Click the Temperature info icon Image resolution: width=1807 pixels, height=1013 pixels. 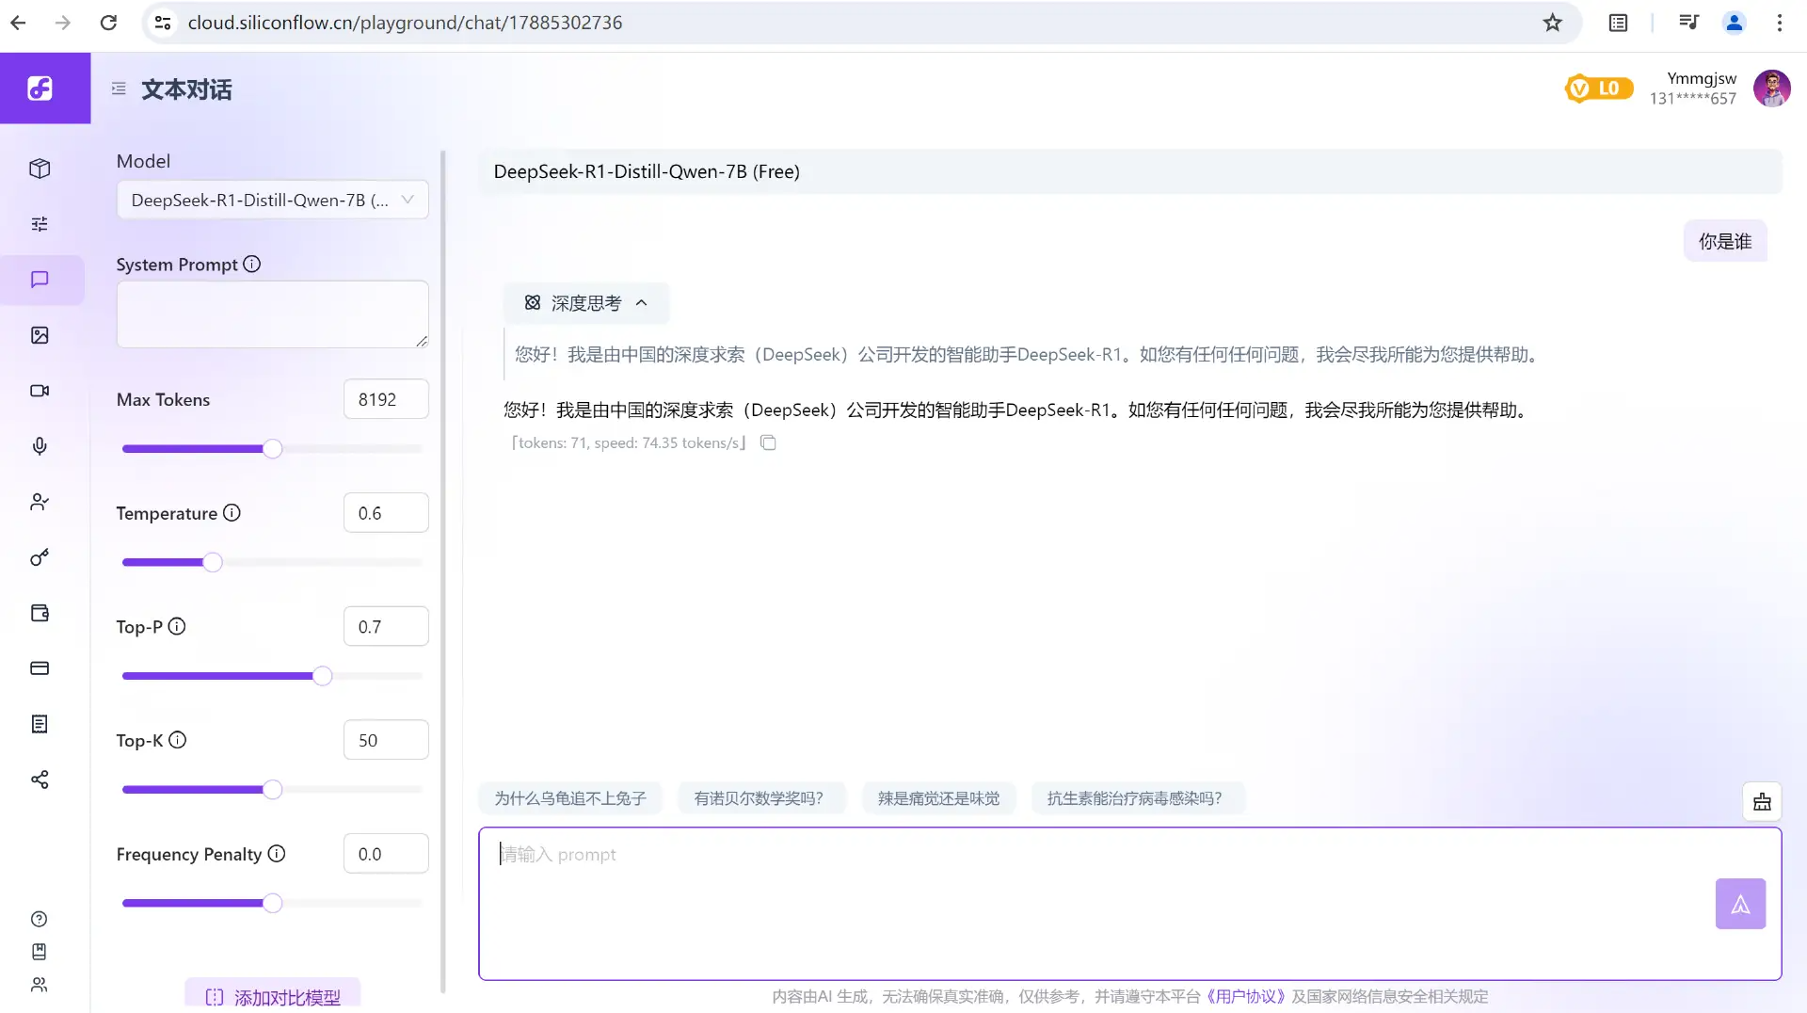click(232, 513)
